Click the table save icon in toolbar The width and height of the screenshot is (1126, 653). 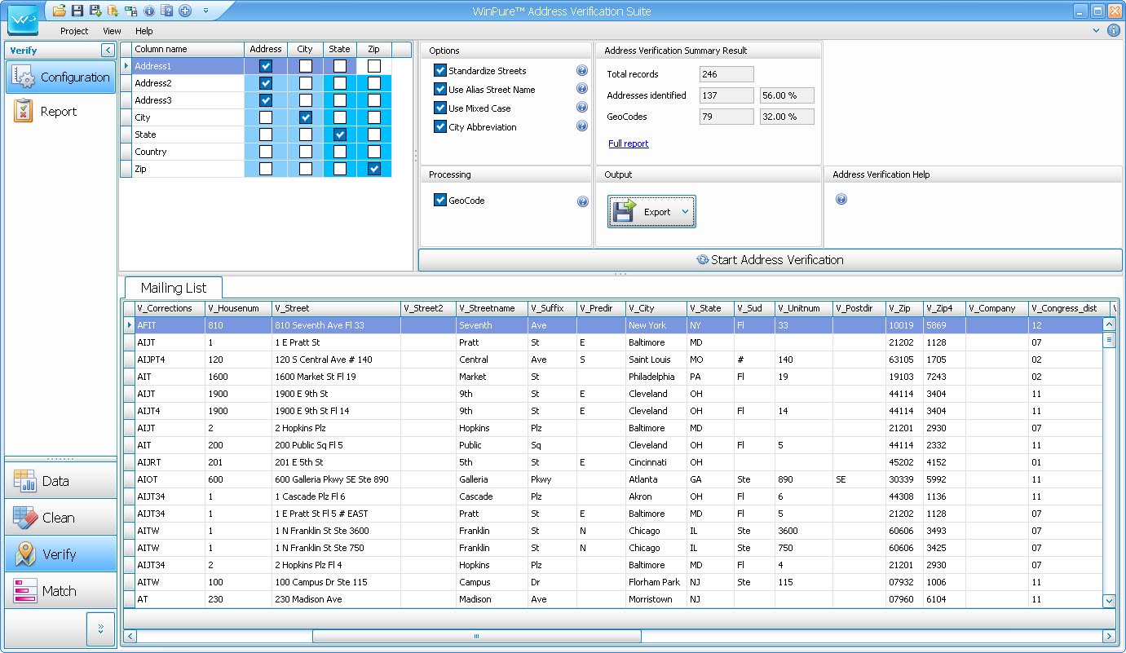pyautogui.click(x=131, y=11)
